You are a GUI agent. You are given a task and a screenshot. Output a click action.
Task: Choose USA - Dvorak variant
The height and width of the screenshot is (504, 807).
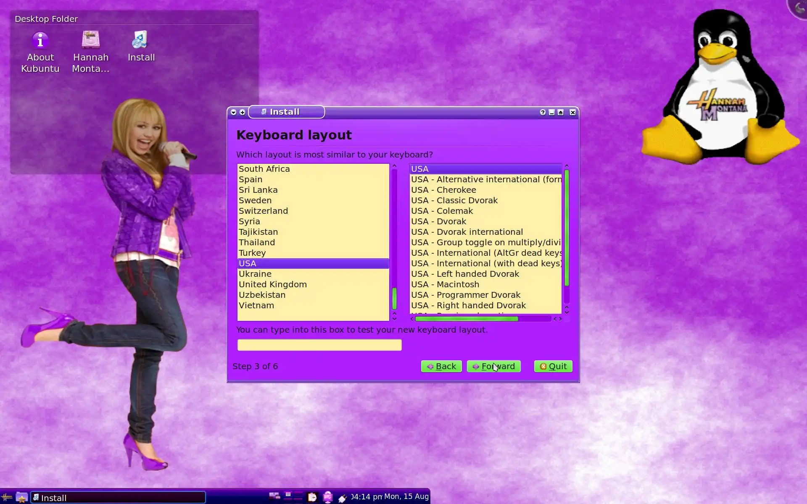coord(438,221)
